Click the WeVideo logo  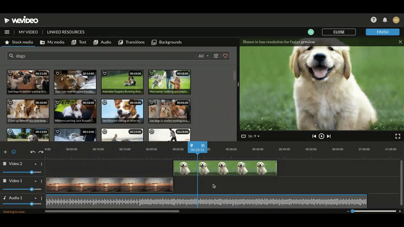click(21, 20)
